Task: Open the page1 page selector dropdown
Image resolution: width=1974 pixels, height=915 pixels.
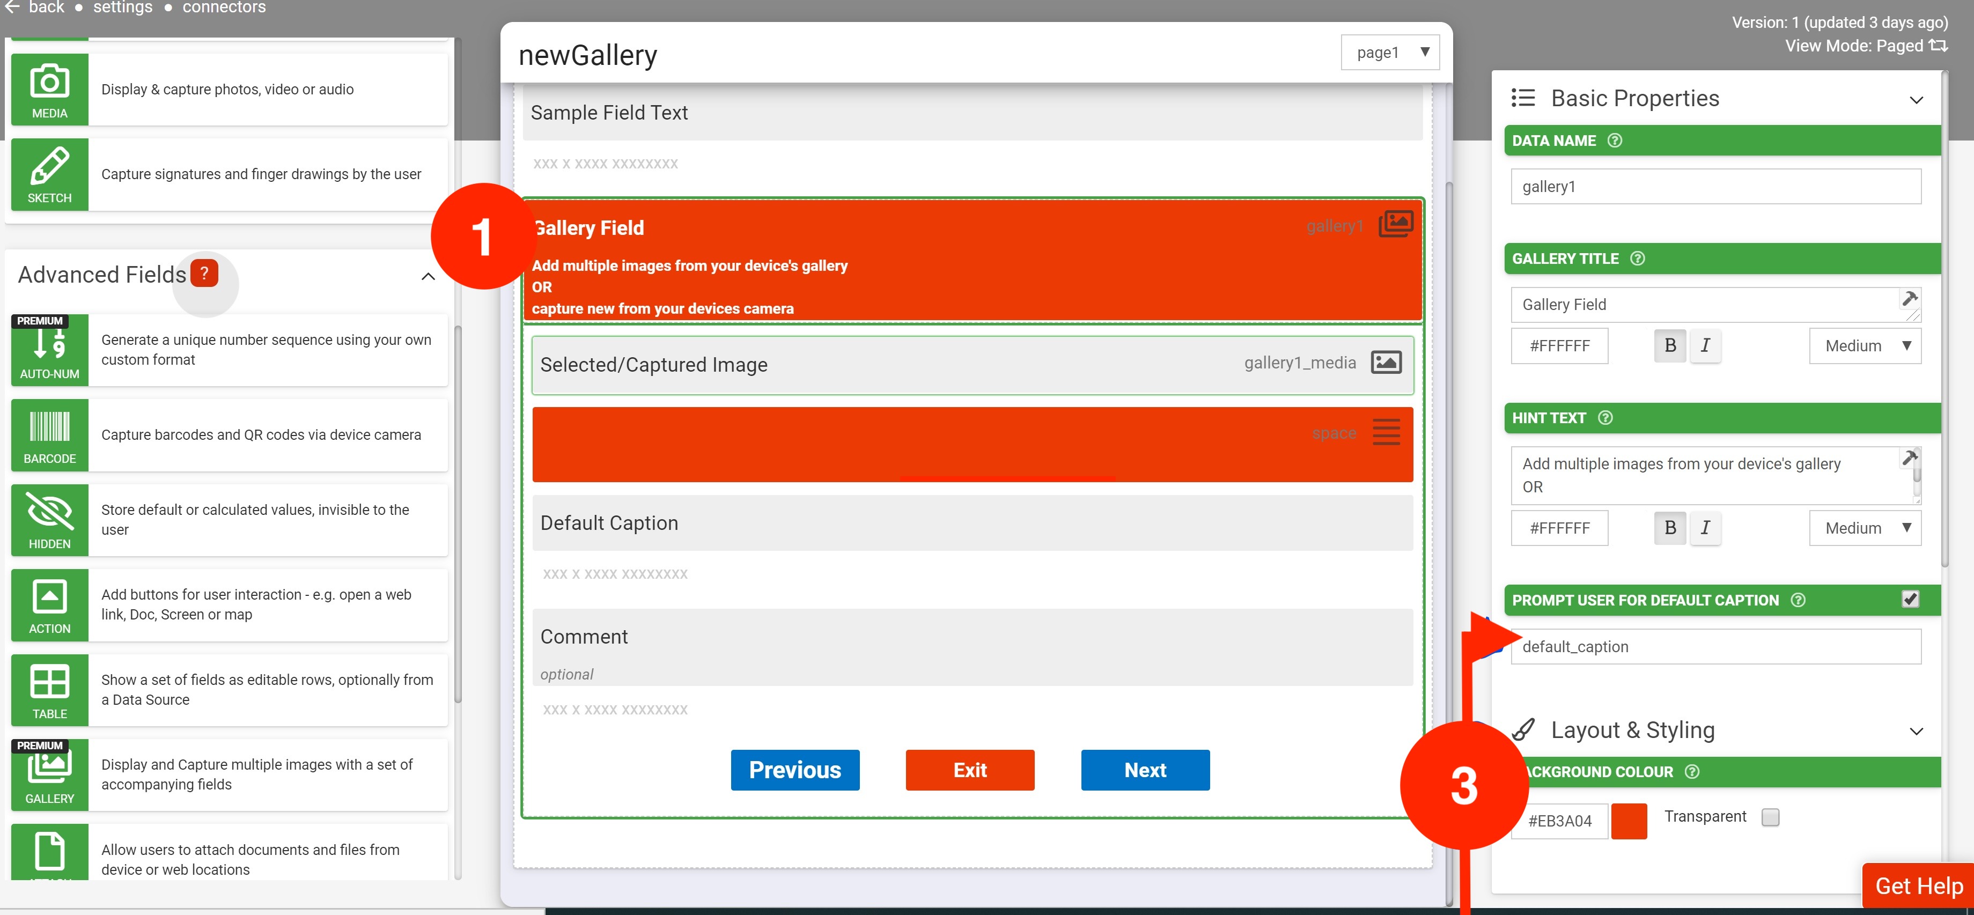Action: (x=1390, y=52)
